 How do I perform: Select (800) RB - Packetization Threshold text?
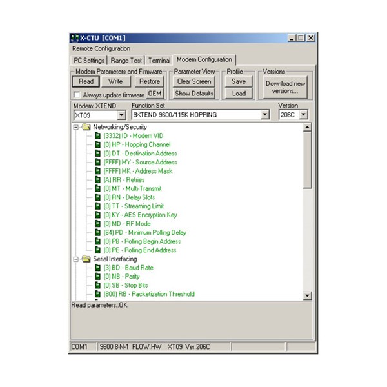click(149, 294)
